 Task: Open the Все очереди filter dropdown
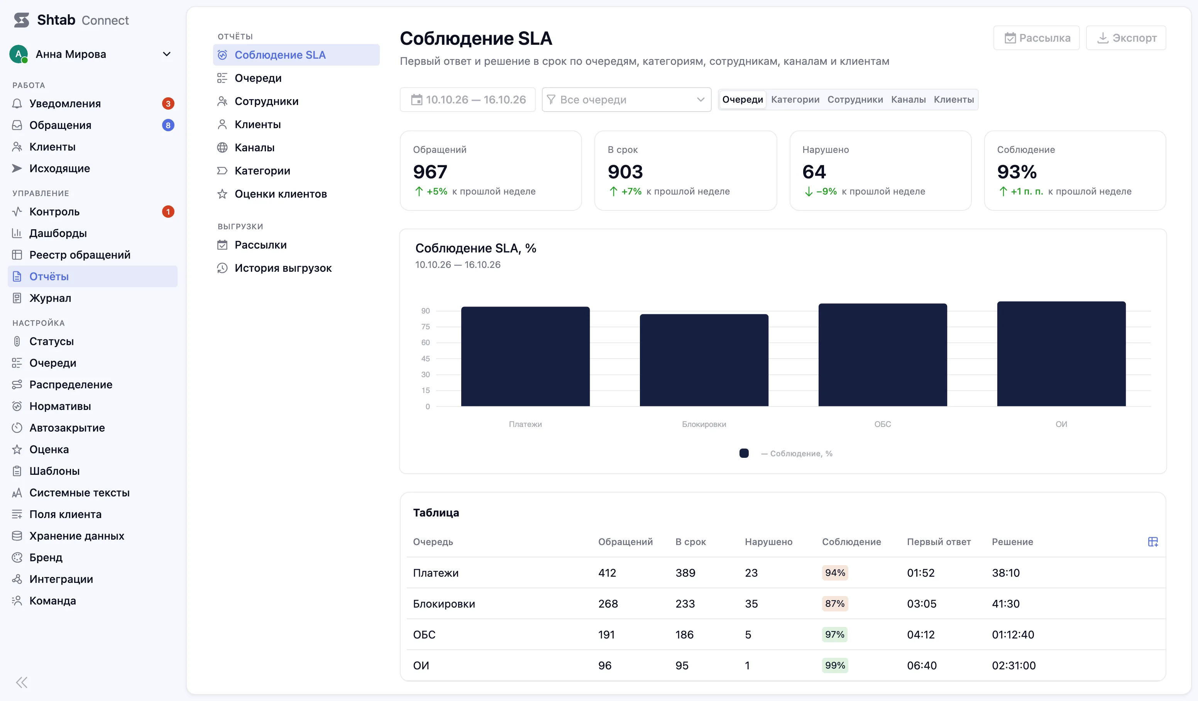coord(626,99)
